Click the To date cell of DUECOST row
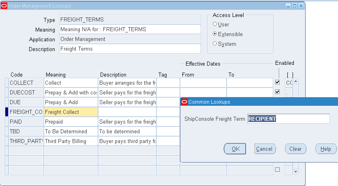Screen dimensions: 338x186 pyautogui.click(x=250, y=92)
